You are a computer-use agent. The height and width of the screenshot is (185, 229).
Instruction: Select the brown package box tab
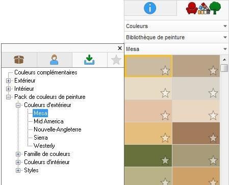coord(19,60)
